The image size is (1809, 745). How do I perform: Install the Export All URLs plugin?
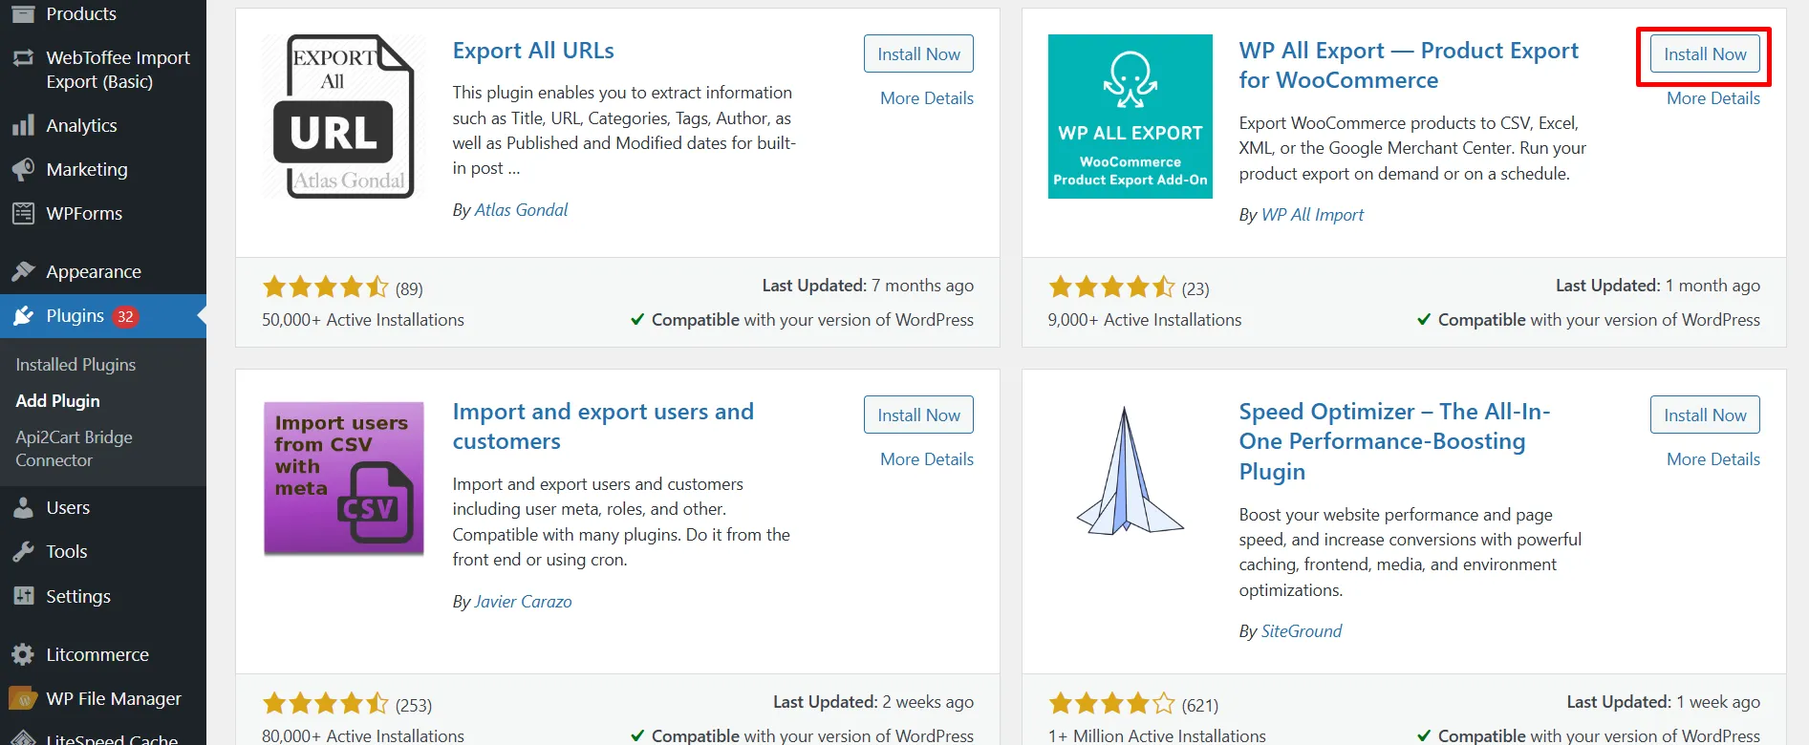click(x=918, y=54)
